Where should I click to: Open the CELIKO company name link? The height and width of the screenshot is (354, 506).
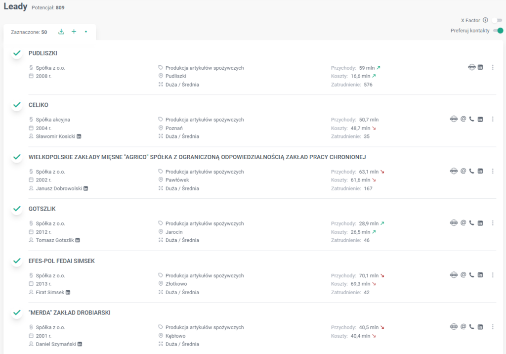click(39, 105)
